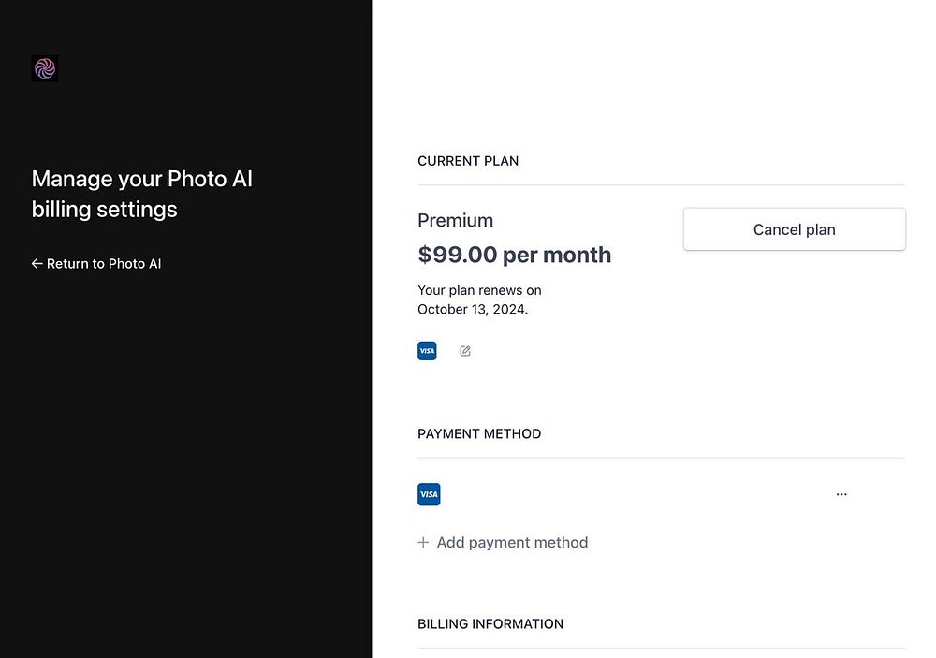Return to Photo AI via the link
Screen dimensions: 936x658
(x=103, y=264)
